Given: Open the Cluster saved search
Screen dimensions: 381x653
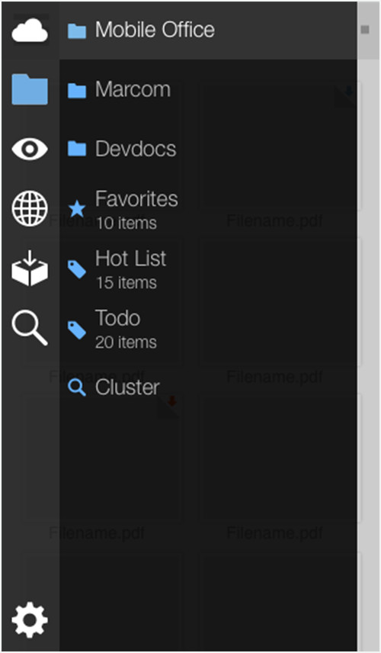Looking at the screenshot, I should coord(208,388).
